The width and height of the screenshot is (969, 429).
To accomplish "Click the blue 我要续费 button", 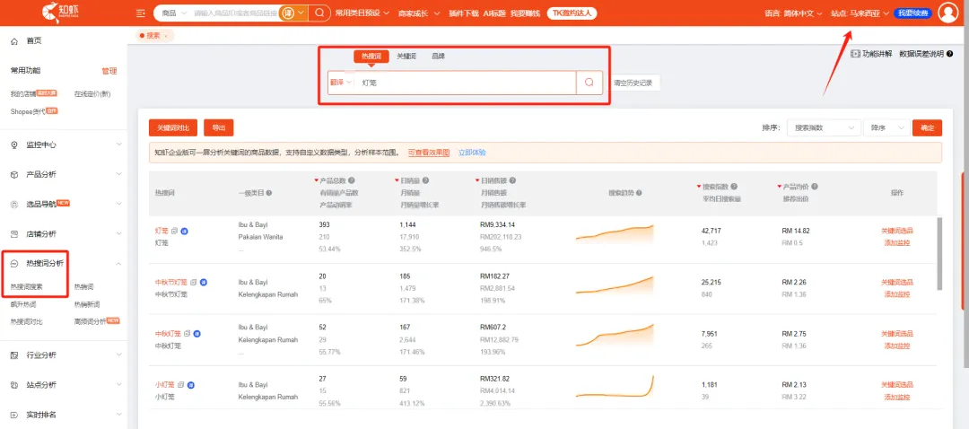I will point(913,13).
